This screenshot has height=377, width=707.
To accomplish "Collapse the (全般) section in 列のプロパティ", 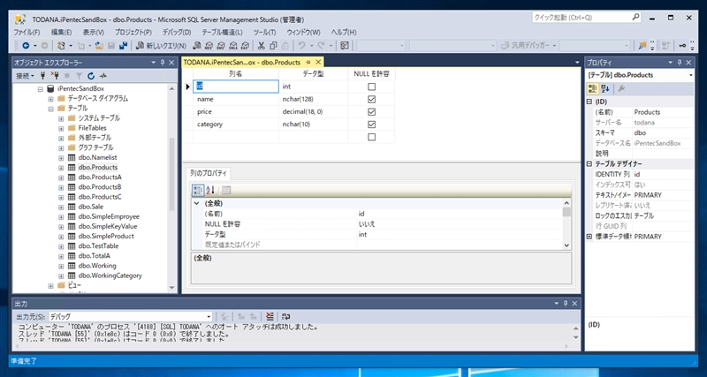I will pos(196,204).
